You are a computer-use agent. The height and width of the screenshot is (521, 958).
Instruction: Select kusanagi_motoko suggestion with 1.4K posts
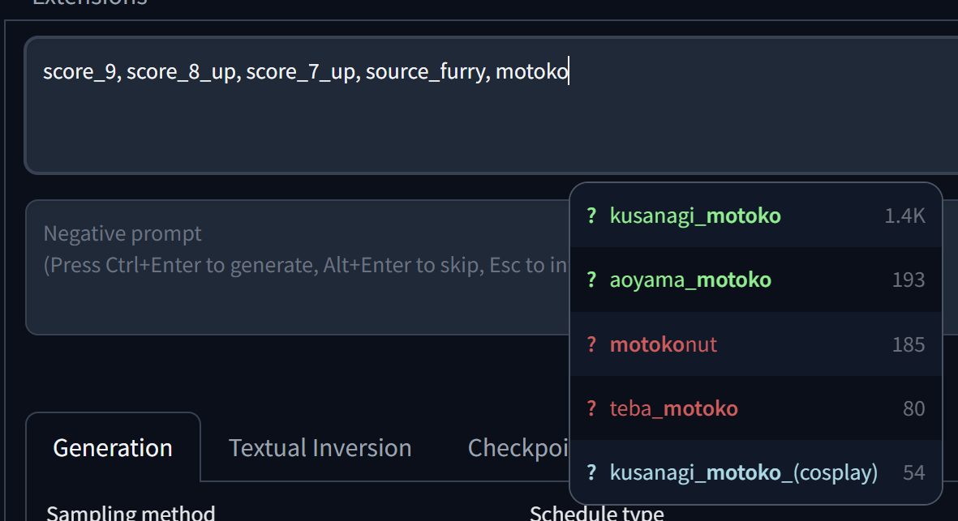click(x=695, y=216)
